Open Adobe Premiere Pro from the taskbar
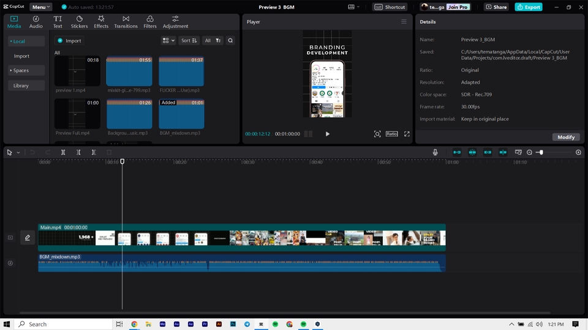 [x=205, y=324]
